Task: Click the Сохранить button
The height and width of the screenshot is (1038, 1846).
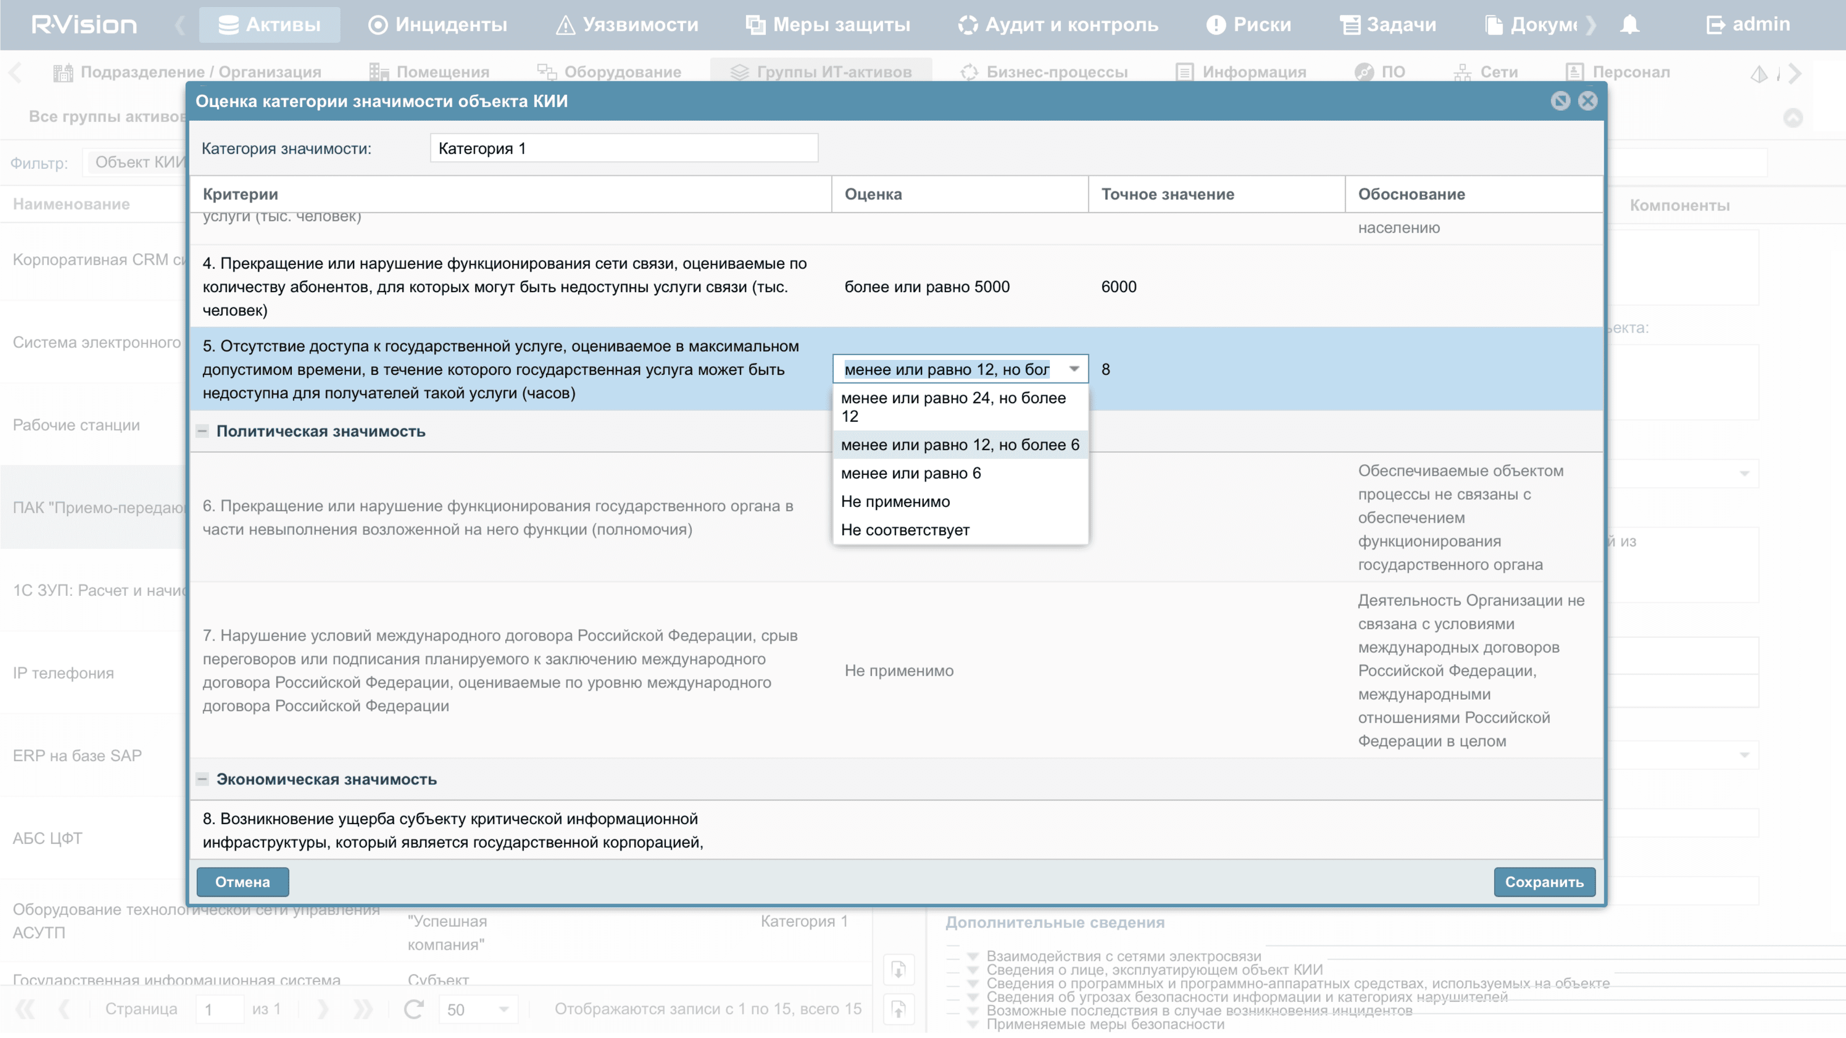Action: 1544,882
